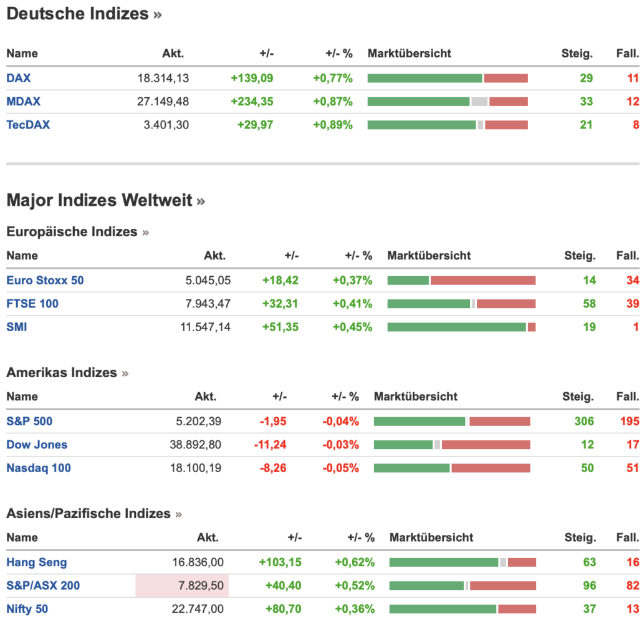Click the S&P 500 falling count 195
642x626 pixels.
[x=630, y=421]
